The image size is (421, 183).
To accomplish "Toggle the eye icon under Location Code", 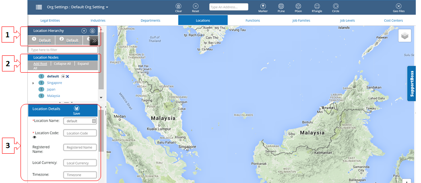I will coord(35,137).
